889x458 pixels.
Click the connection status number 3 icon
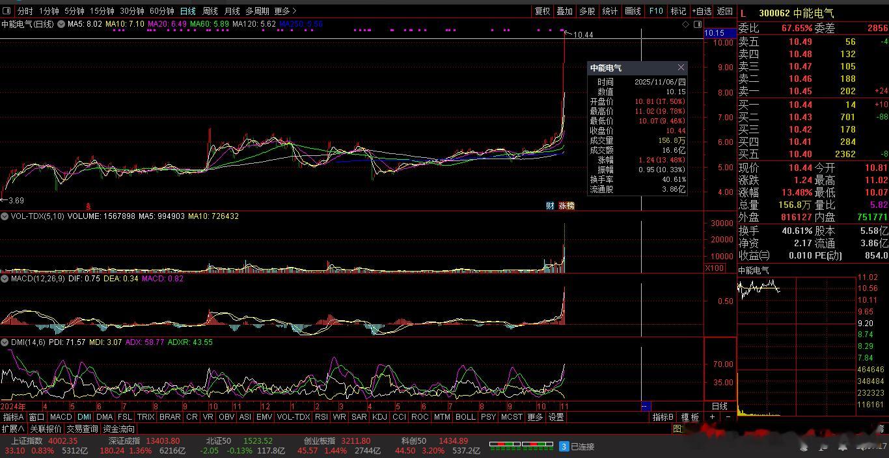point(564,446)
